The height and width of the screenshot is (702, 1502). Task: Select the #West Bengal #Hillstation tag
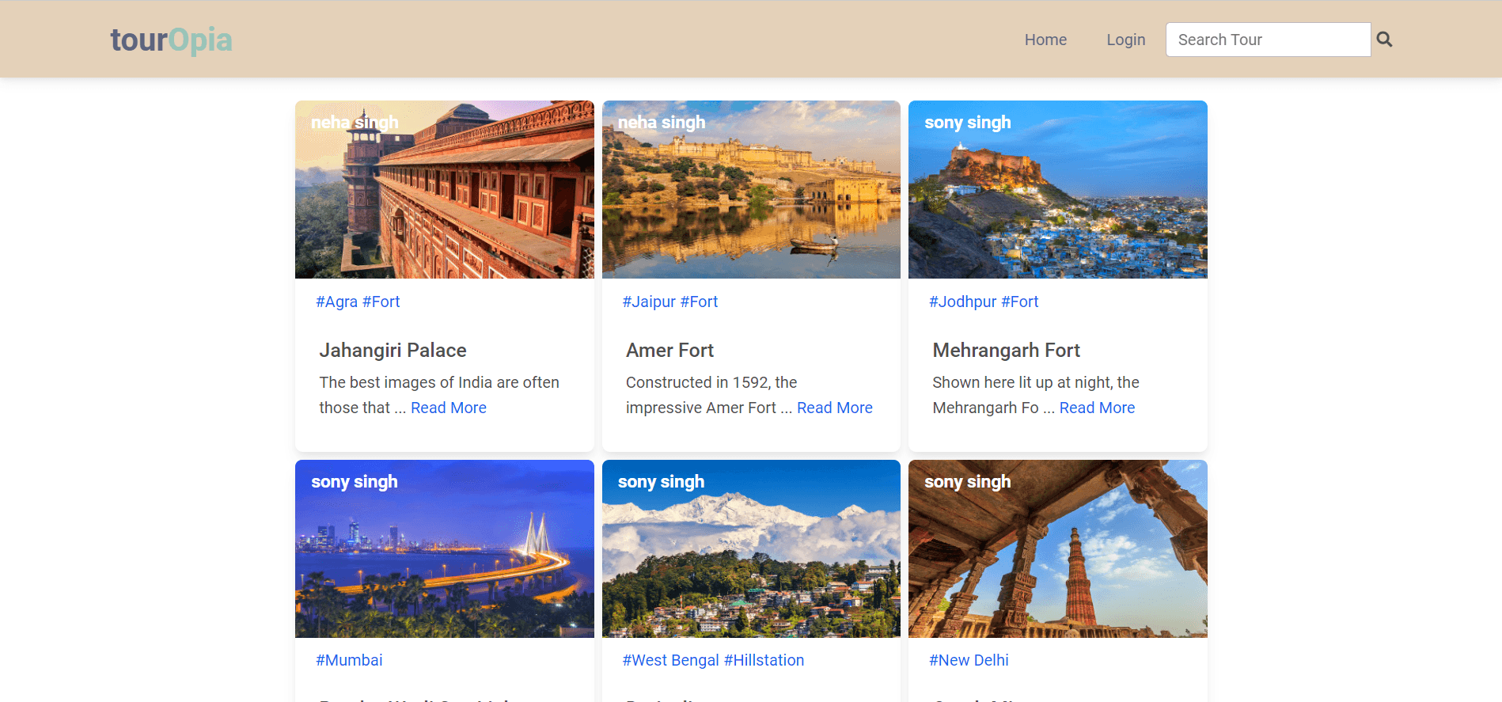pos(713,660)
